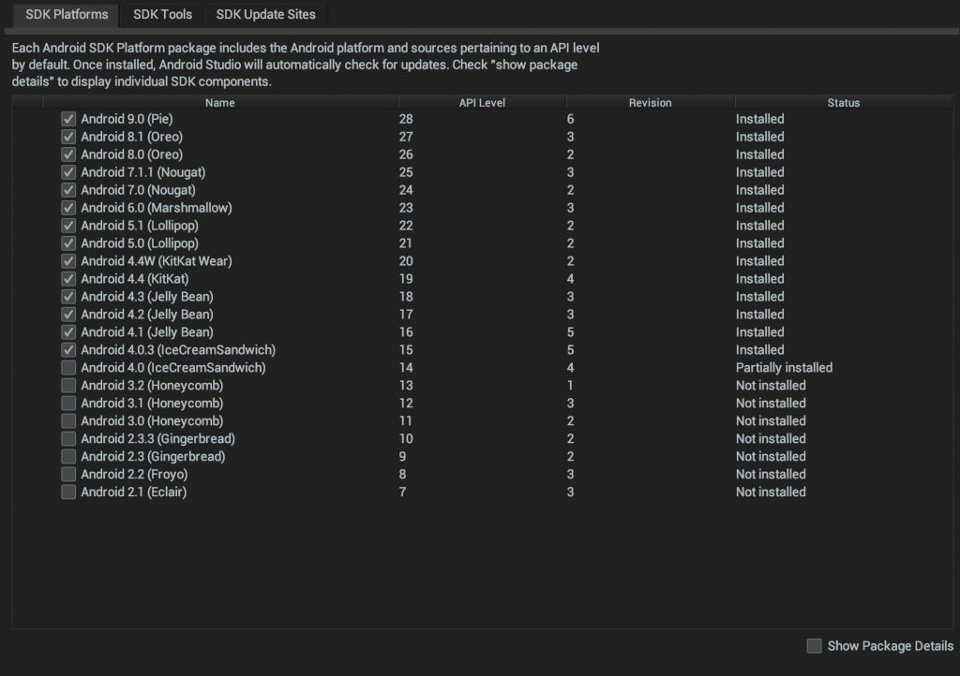Viewport: 960px width, 676px height.
Task: Check Android 2.2 (Froyo) checkbox
Action: (67, 474)
